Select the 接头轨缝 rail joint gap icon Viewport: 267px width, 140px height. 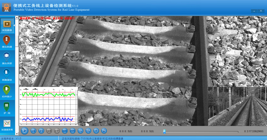click(7, 42)
